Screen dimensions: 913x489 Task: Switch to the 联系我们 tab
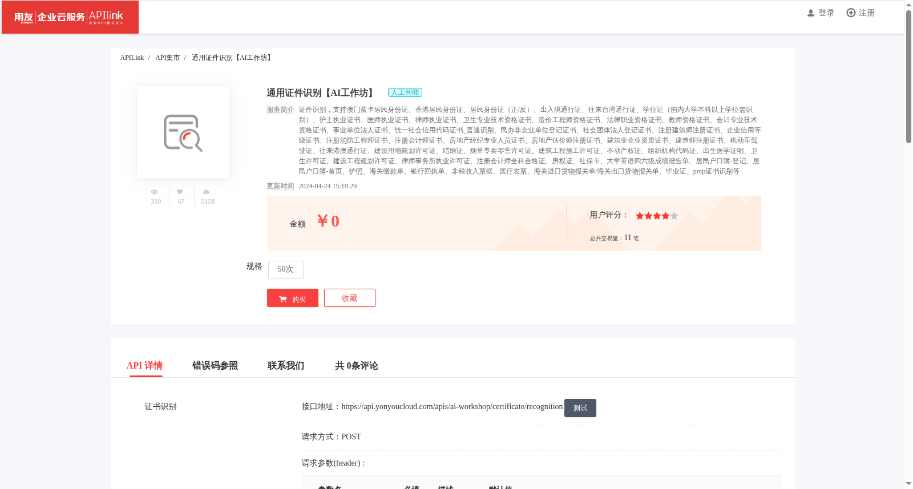pyautogui.click(x=286, y=366)
